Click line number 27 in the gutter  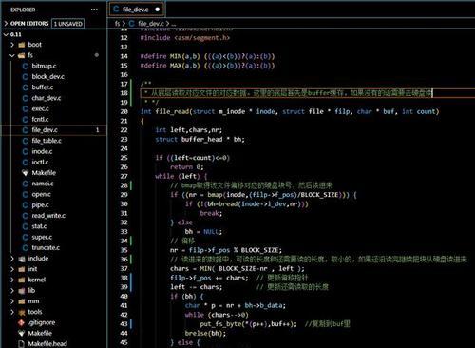(x=123, y=176)
